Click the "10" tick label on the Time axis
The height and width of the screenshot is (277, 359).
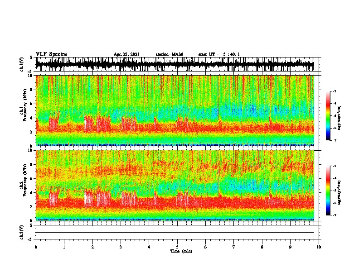click(x=319, y=247)
